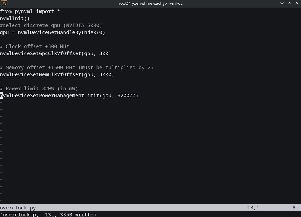The image size is (301, 217).
Task: Click the '13L, 335B written' message line
Action: (x=48, y=214)
